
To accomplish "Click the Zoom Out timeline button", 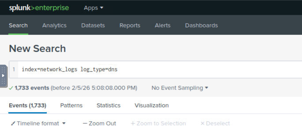I will pos(99,123).
